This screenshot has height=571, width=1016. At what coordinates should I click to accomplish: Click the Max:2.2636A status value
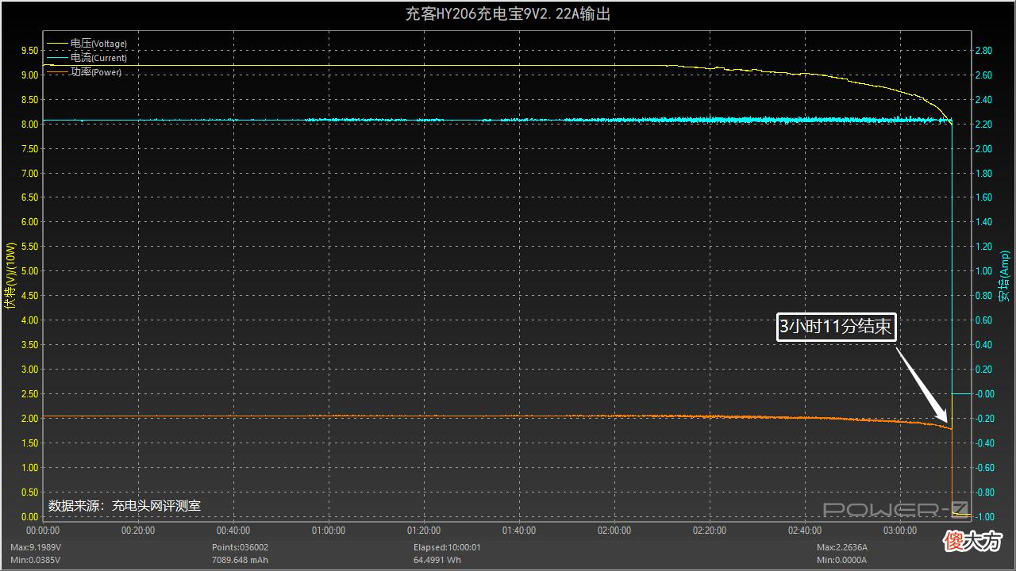[x=844, y=547]
